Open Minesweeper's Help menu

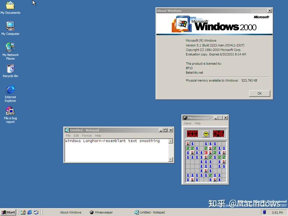point(197,123)
